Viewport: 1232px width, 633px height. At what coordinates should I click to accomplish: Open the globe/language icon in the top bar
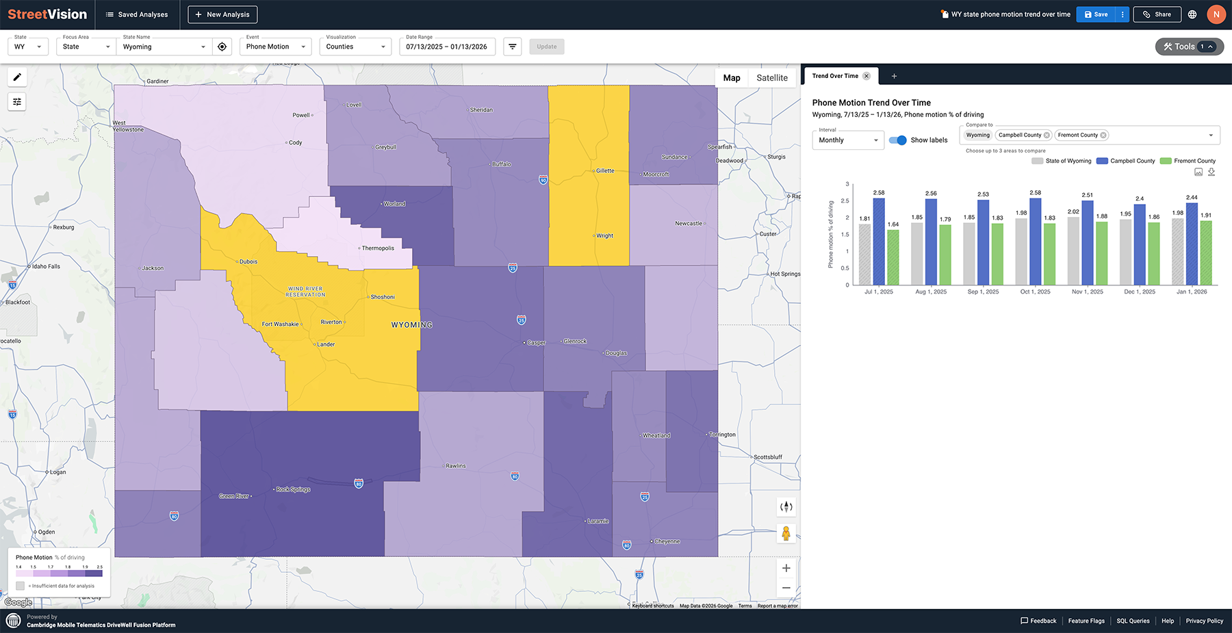click(x=1192, y=14)
